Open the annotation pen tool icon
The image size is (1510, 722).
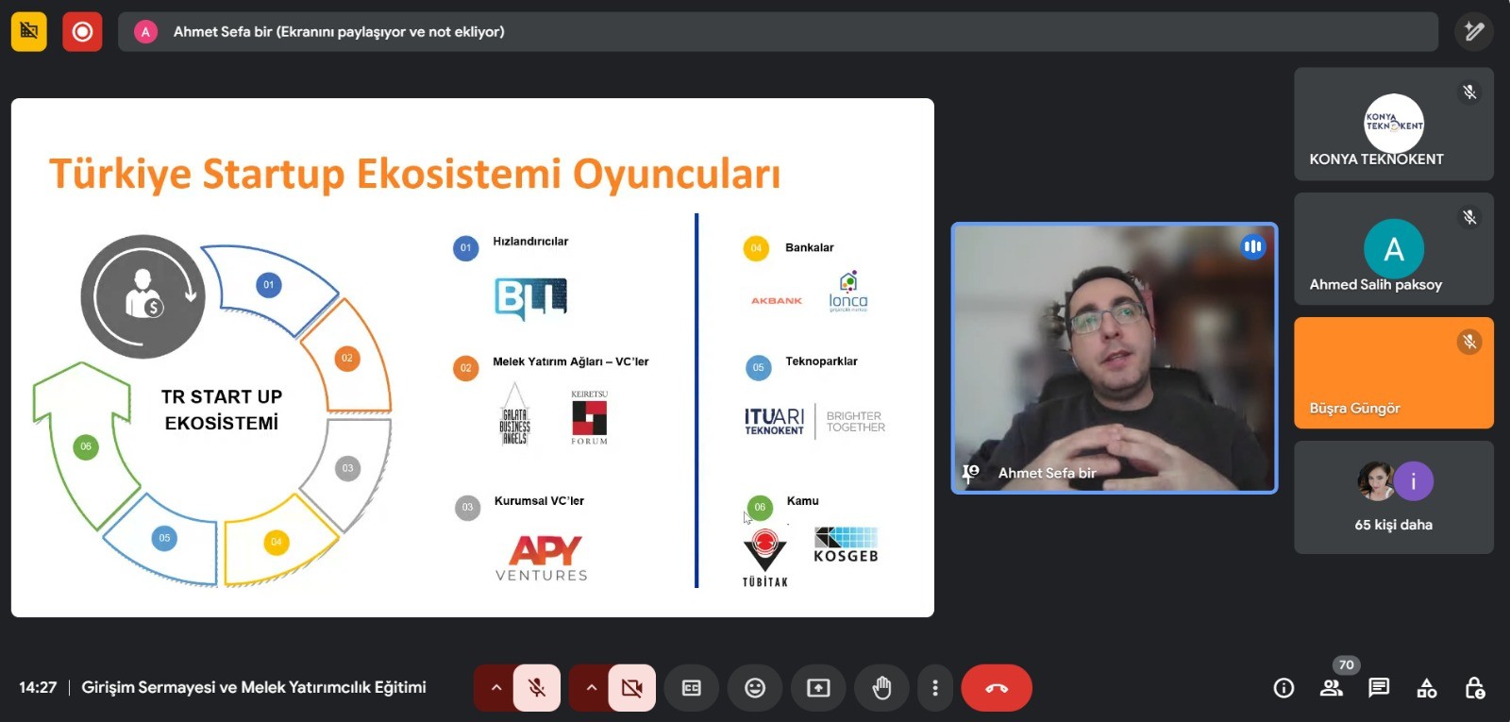1473,32
